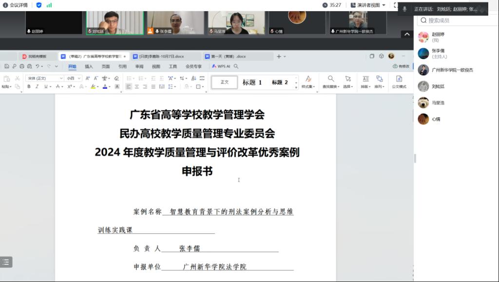Click the clear formatting eraser icon
Viewport: 499px width, 282px height.
click(116, 78)
